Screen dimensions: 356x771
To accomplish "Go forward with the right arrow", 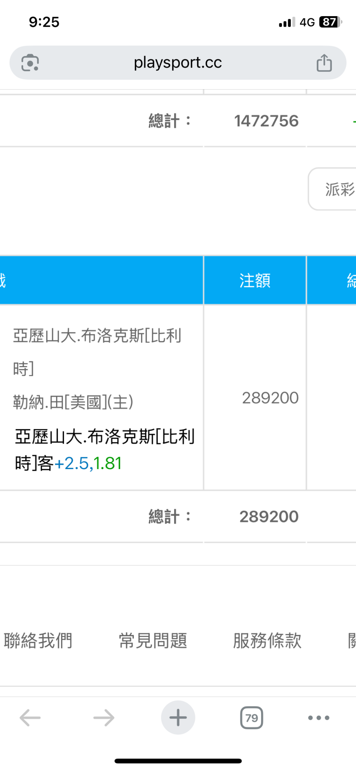I will tap(104, 718).
